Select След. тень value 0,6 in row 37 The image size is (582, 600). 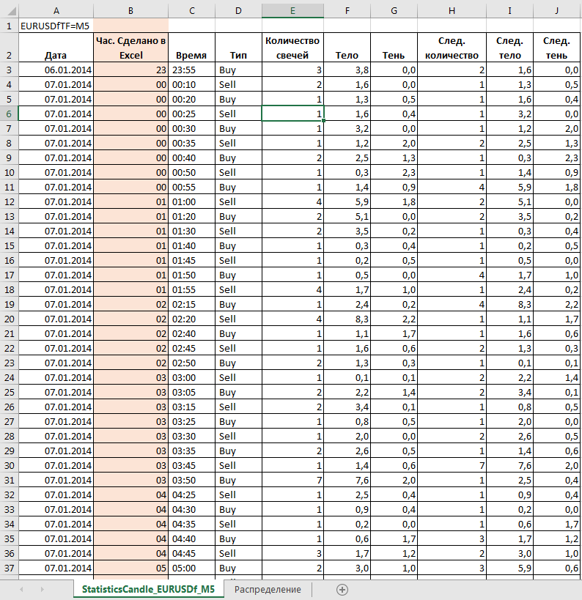coord(557,568)
